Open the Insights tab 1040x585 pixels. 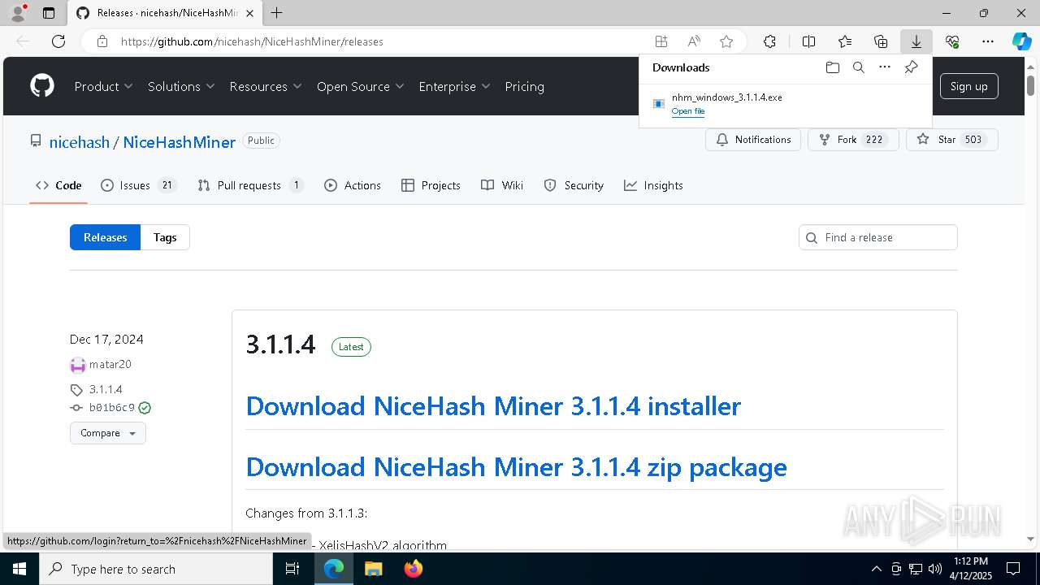click(653, 185)
